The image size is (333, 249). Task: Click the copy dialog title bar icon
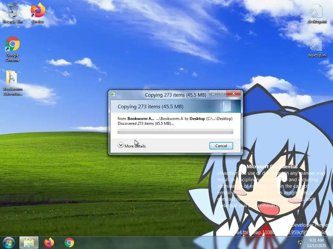pos(113,94)
